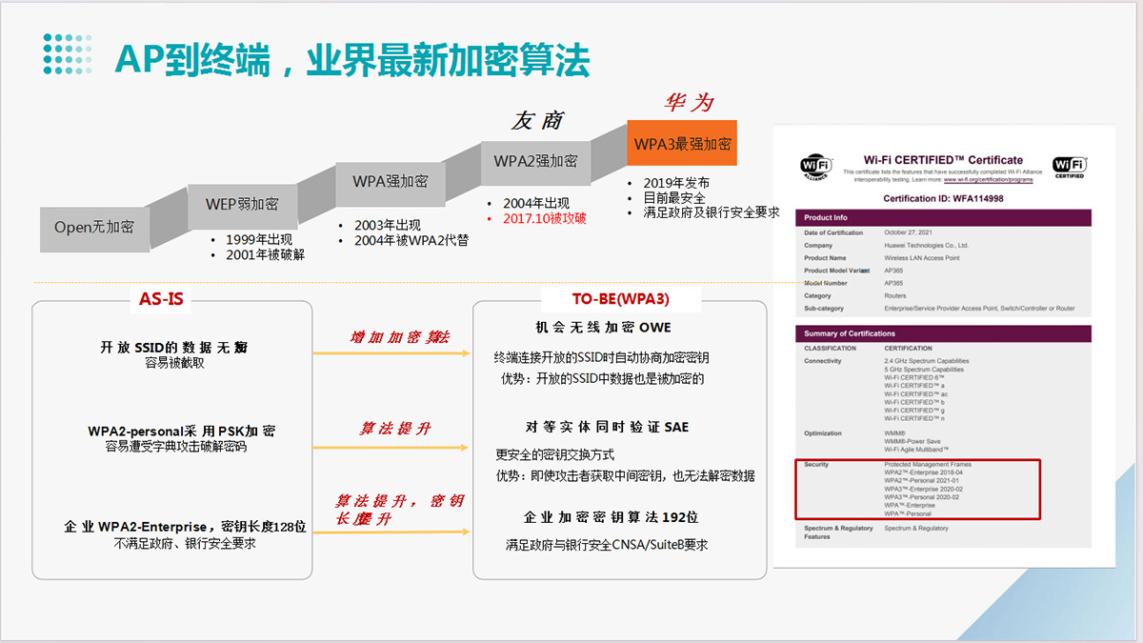1143x643 pixels.
Task: Select the '容易被截取' text
Action: (x=174, y=362)
